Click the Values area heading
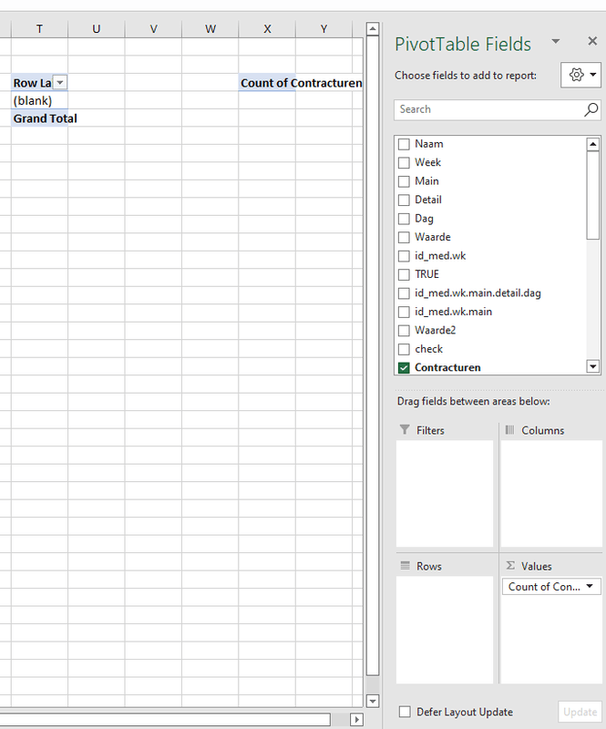This screenshot has width=606, height=729. click(536, 566)
